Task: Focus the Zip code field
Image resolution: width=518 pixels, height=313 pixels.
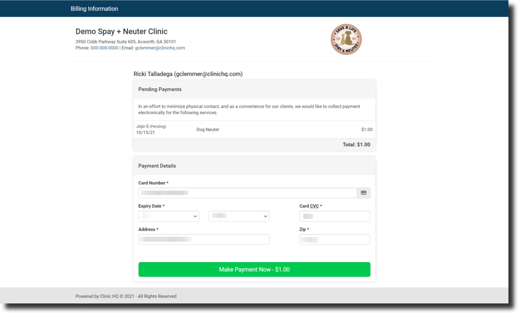Action: (x=334, y=240)
